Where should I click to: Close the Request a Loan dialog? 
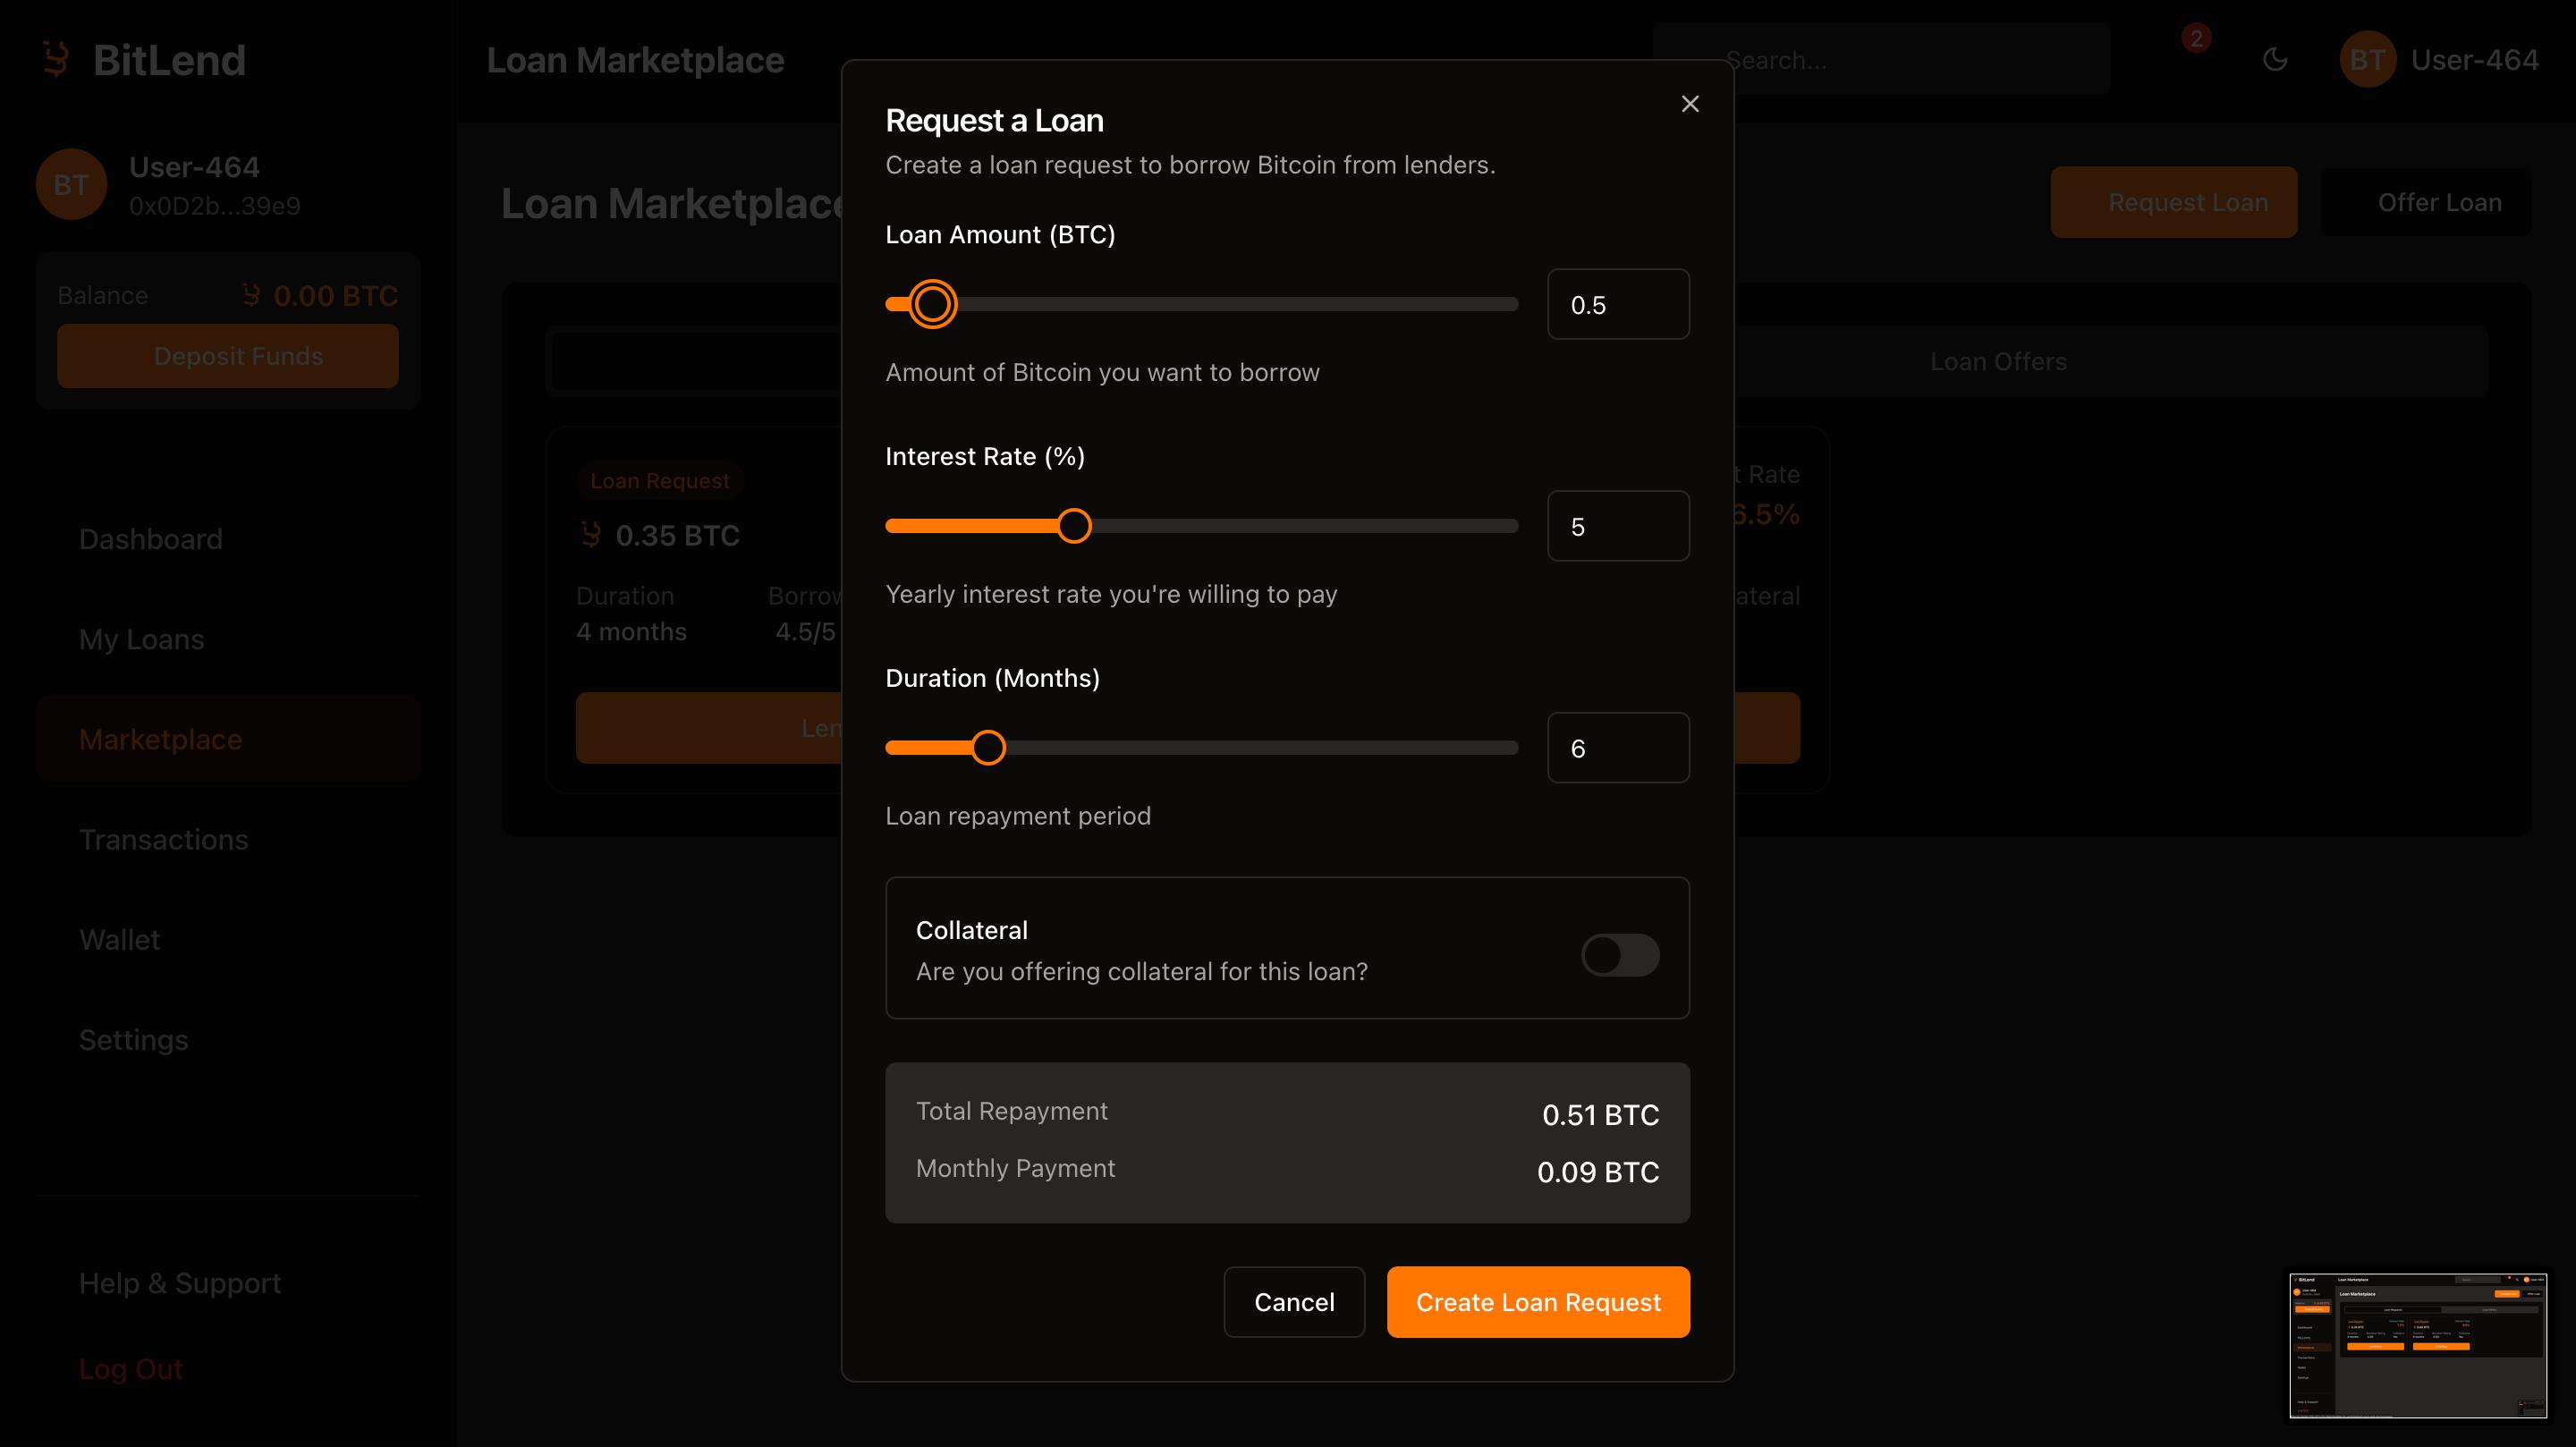coord(1690,104)
